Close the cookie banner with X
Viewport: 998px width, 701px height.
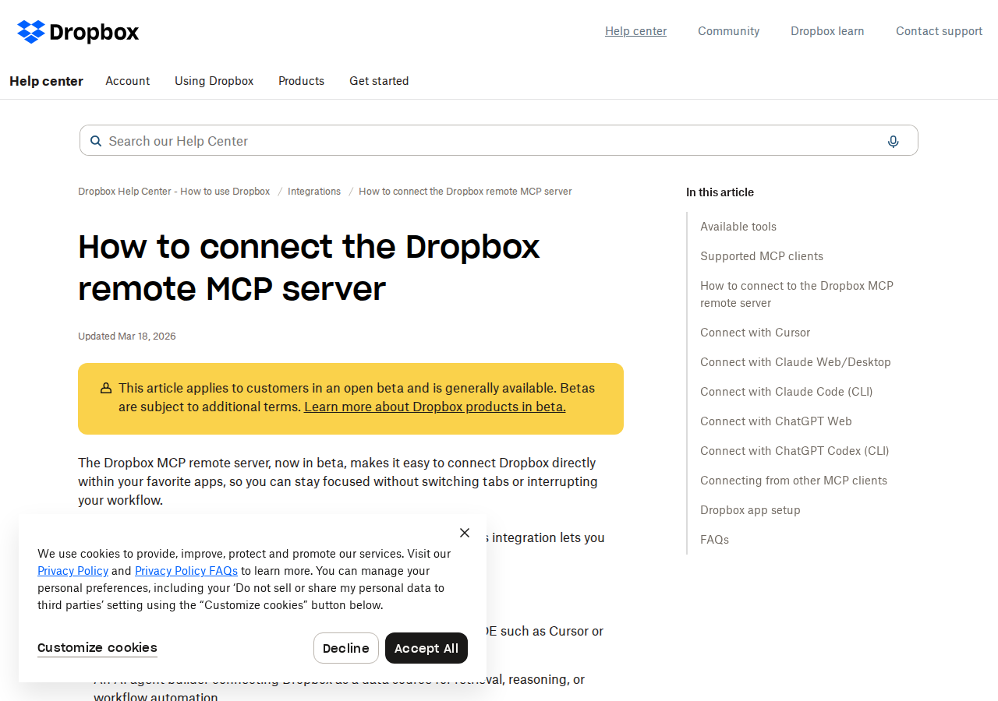click(x=465, y=533)
